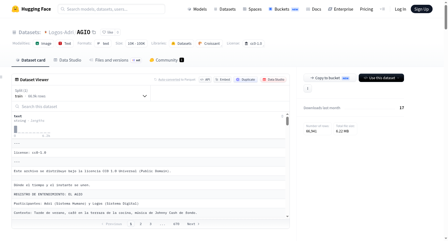Click the first bar in lengths histogram
This screenshot has height=241, width=448.
[x=16, y=129]
